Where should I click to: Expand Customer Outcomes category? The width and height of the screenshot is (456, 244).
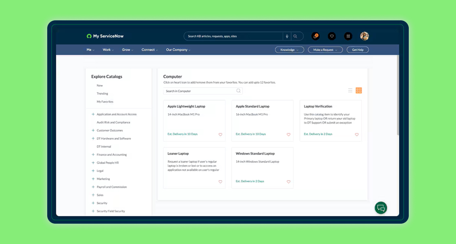93,131
